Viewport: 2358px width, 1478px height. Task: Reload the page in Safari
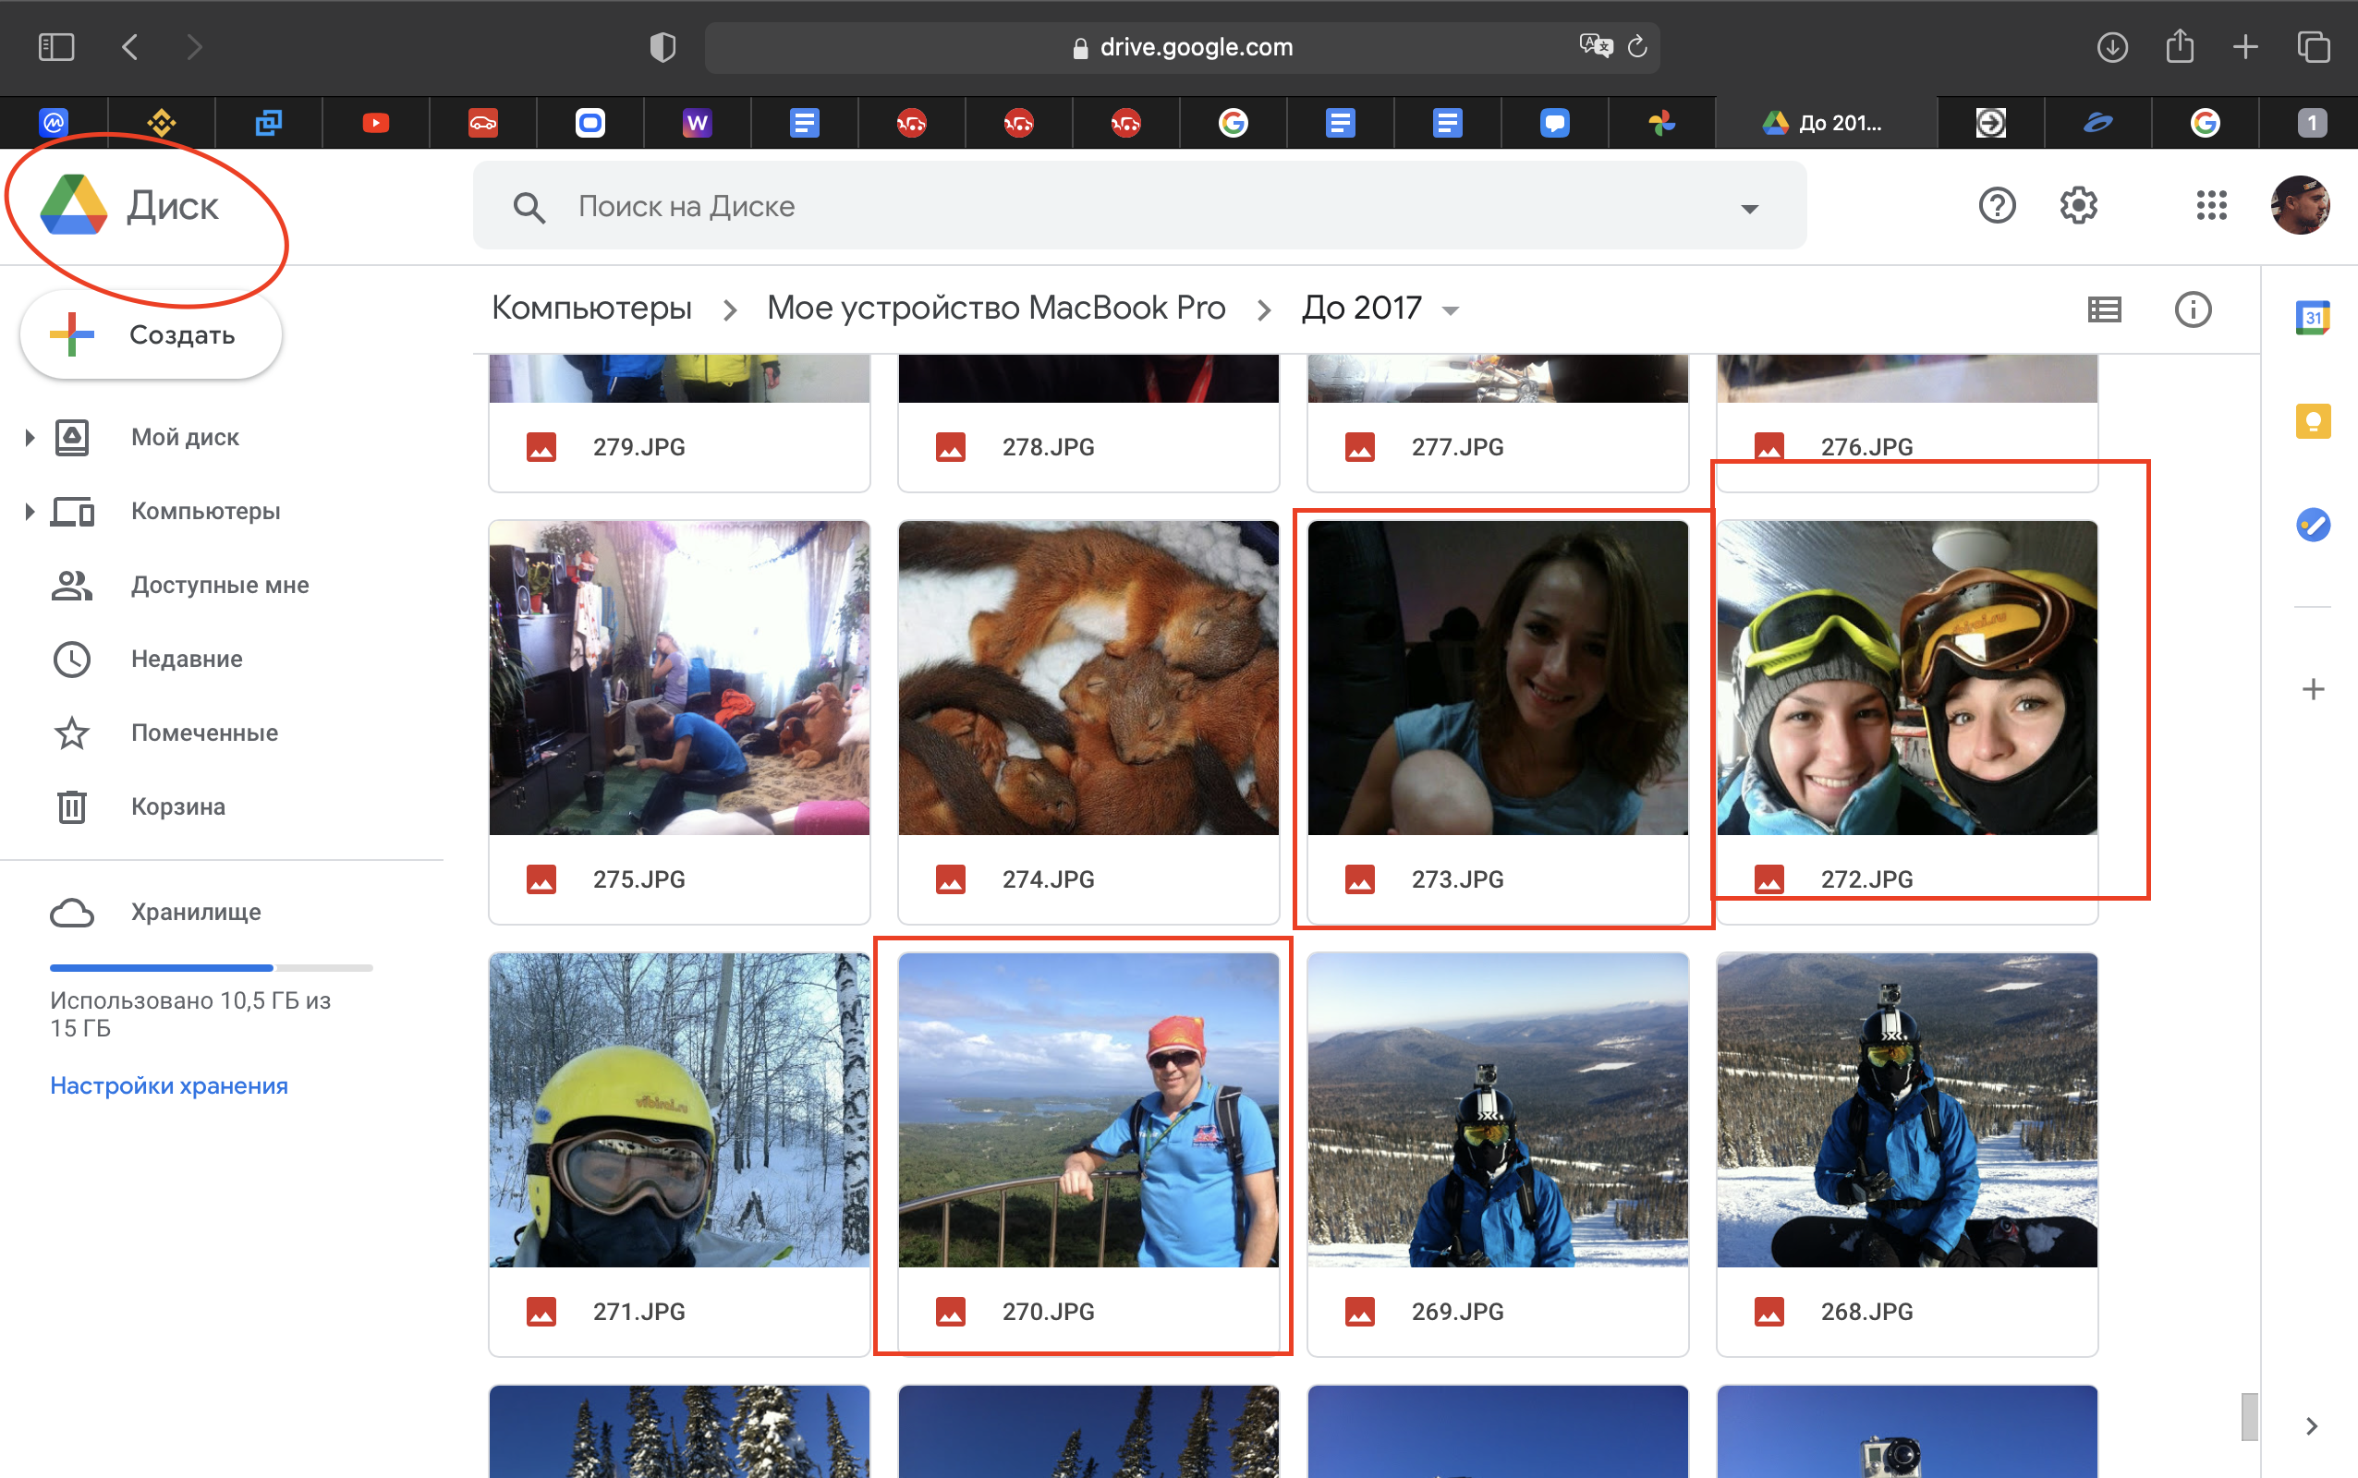click(x=1637, y=47)
